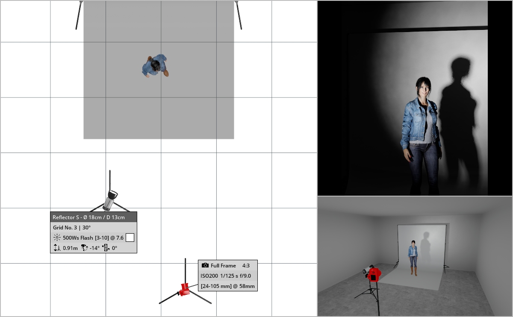Click the ISO200 1/125 s f/9.0 row
Image resolution: width=513 pixels, height=317 pixels.
(x=226, y=276)
